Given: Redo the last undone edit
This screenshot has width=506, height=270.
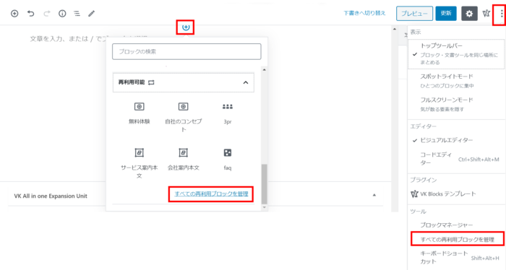Looking at the screenshot, I should 47,14.
